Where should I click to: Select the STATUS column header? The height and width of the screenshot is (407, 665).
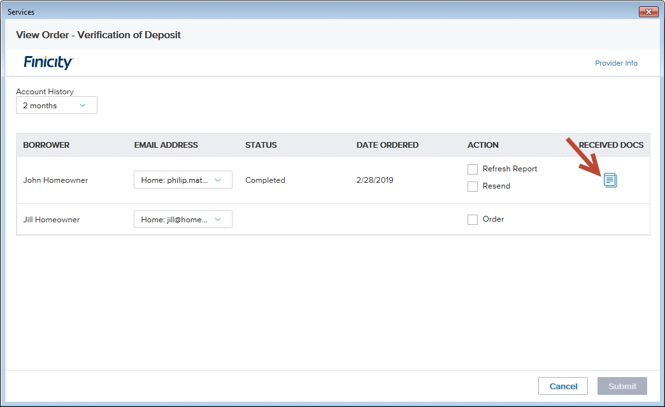pos(261,145)
